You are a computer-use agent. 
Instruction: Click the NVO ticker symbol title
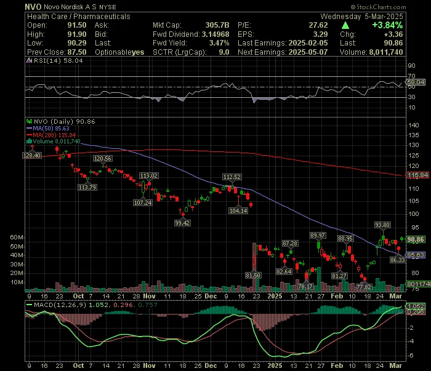(x=33, y=7)
